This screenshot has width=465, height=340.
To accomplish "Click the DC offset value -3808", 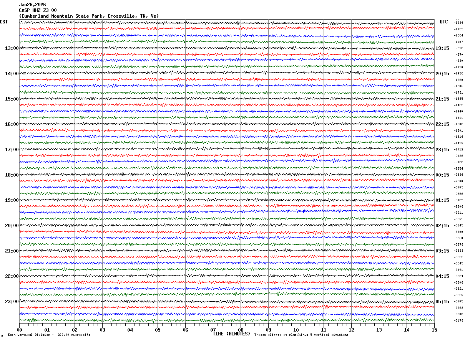I will point(459,282).
